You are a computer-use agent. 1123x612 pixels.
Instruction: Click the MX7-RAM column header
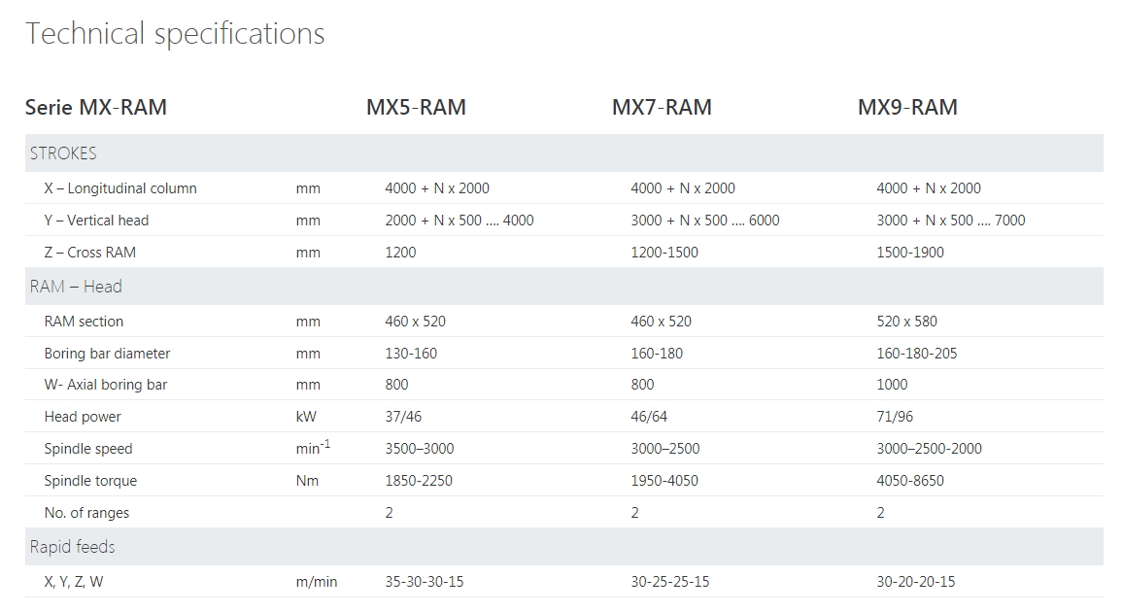point(662,108)
